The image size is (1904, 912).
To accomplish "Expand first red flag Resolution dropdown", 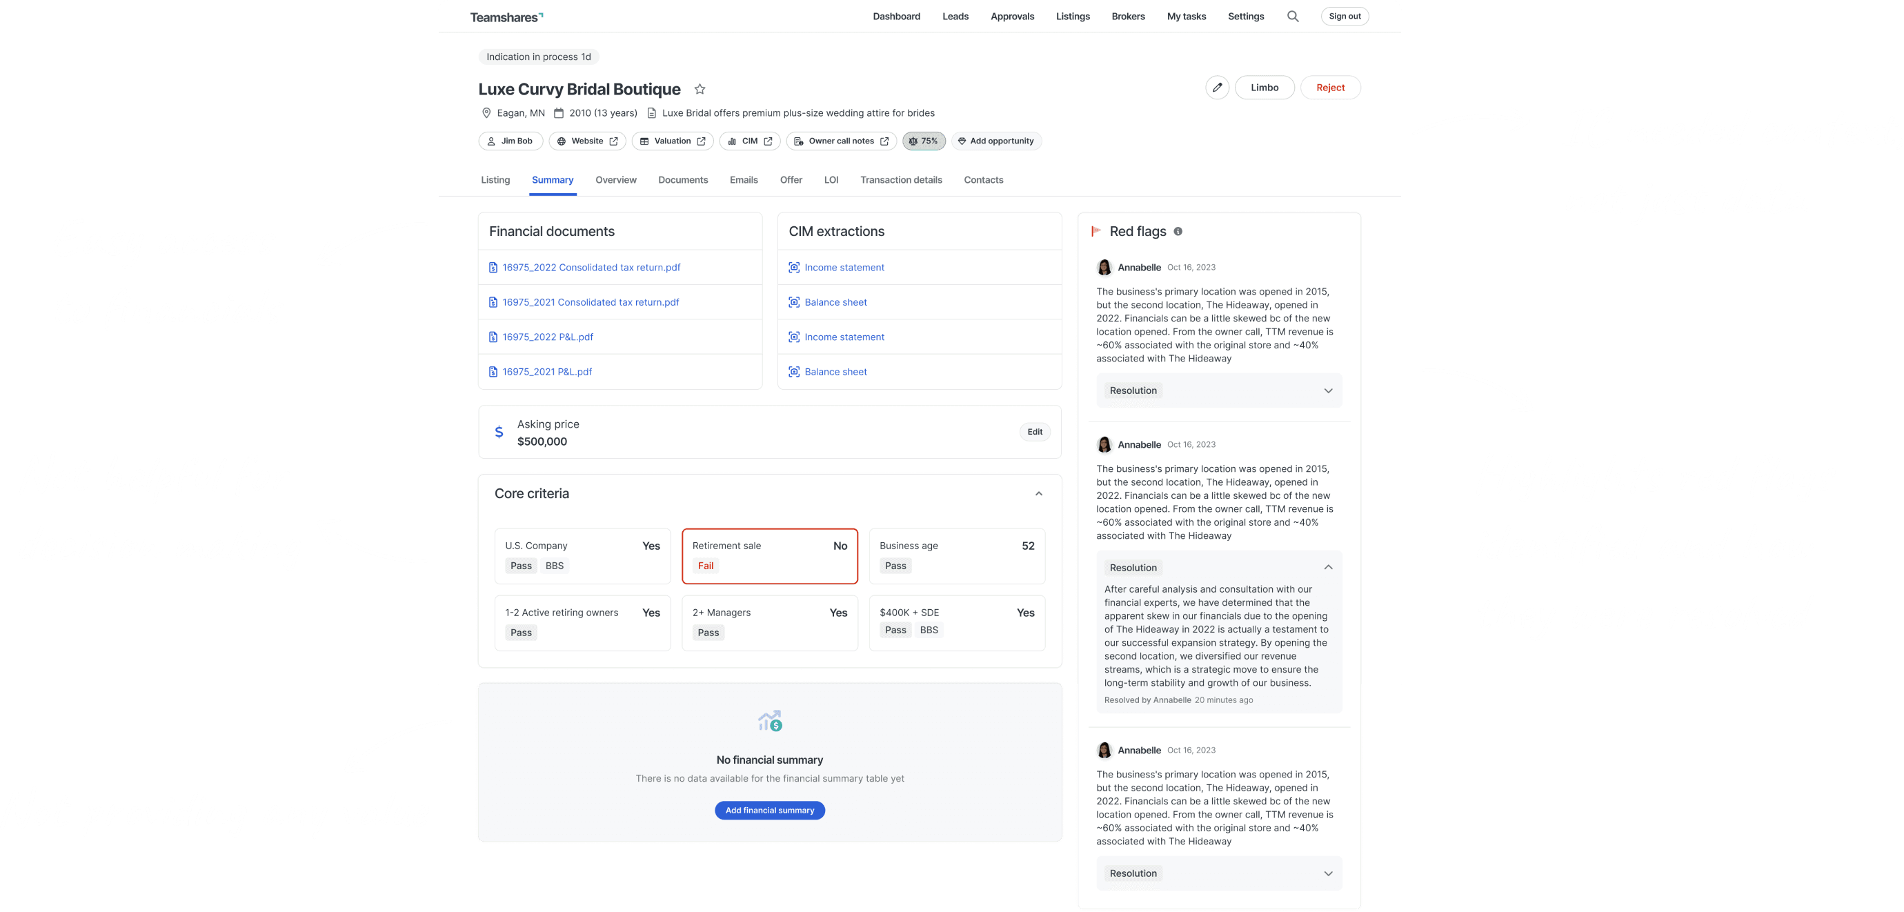I will 1327,391.
